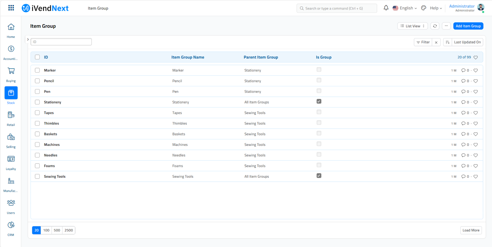
Task: Open the Manufacturing sidebar icon
Action: coord(11,181)
